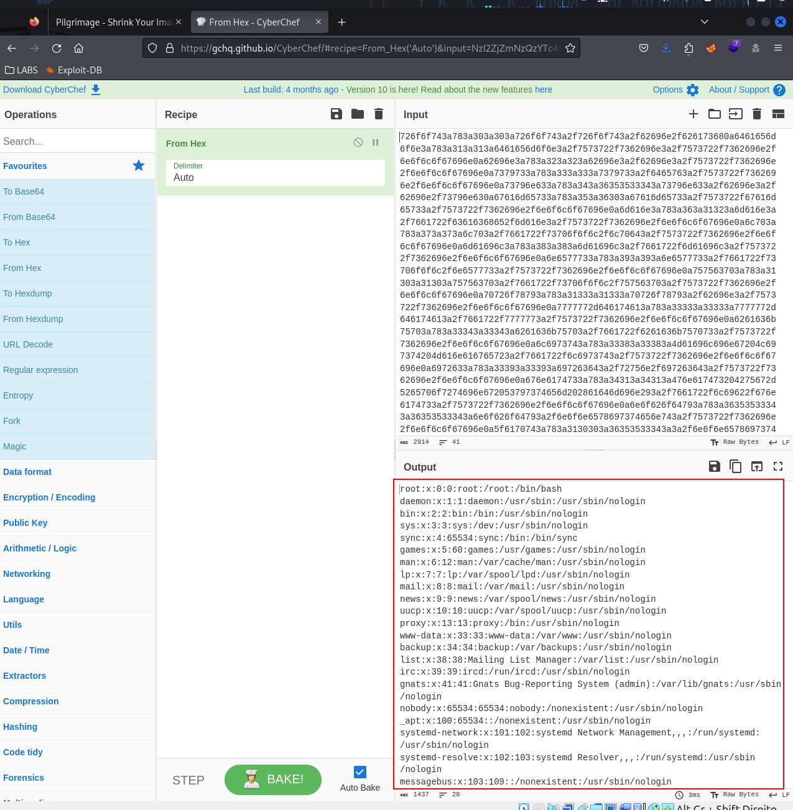The image size is (793, 810).
Task: Disable the From Hex operation
Action: [358, 142]
